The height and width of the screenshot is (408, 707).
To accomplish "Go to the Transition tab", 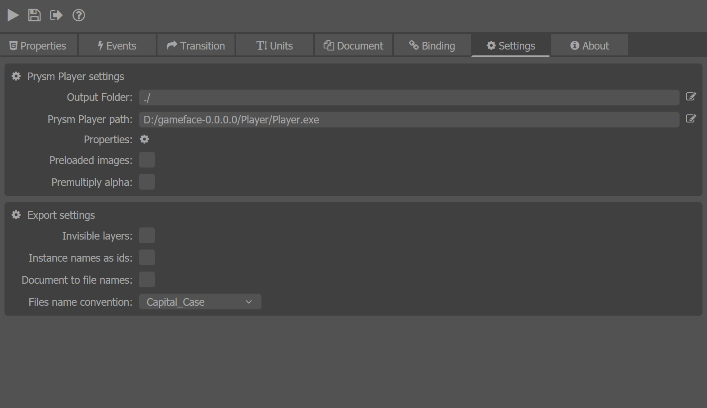I will [x=196, y=45].
